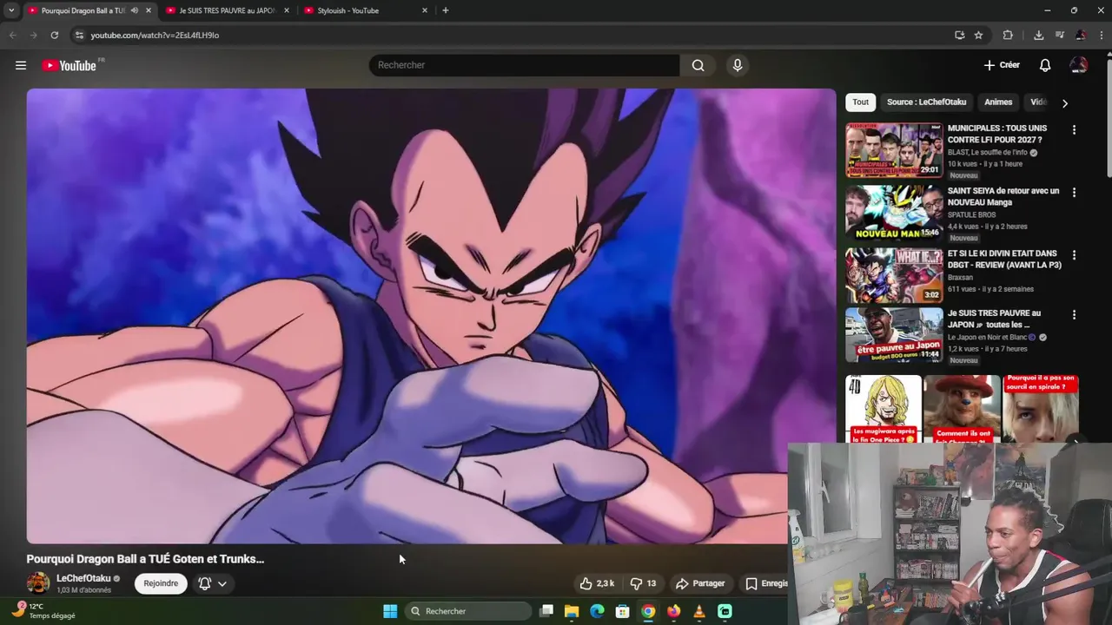Go back to previous page
1112x625 pixels.
point(12,35)
